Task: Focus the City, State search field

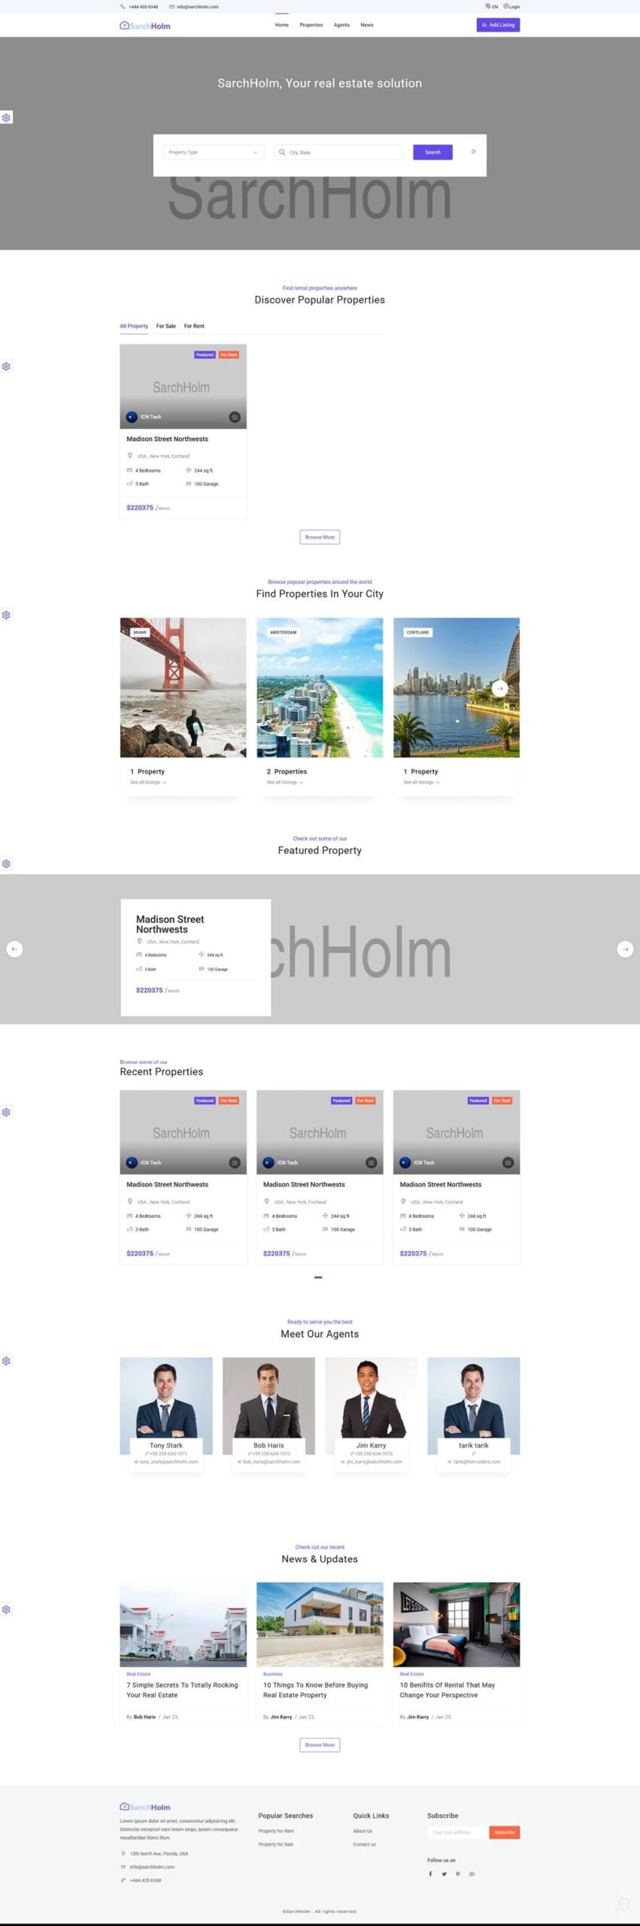Action: coord(342,152)
